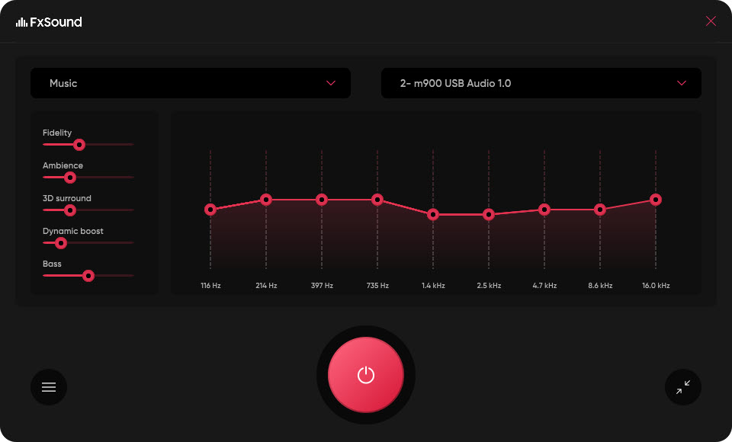This screenshot has width=732, height=442.
Task: Click the Ambience slider handle
Action: click(x=70, y=178)
